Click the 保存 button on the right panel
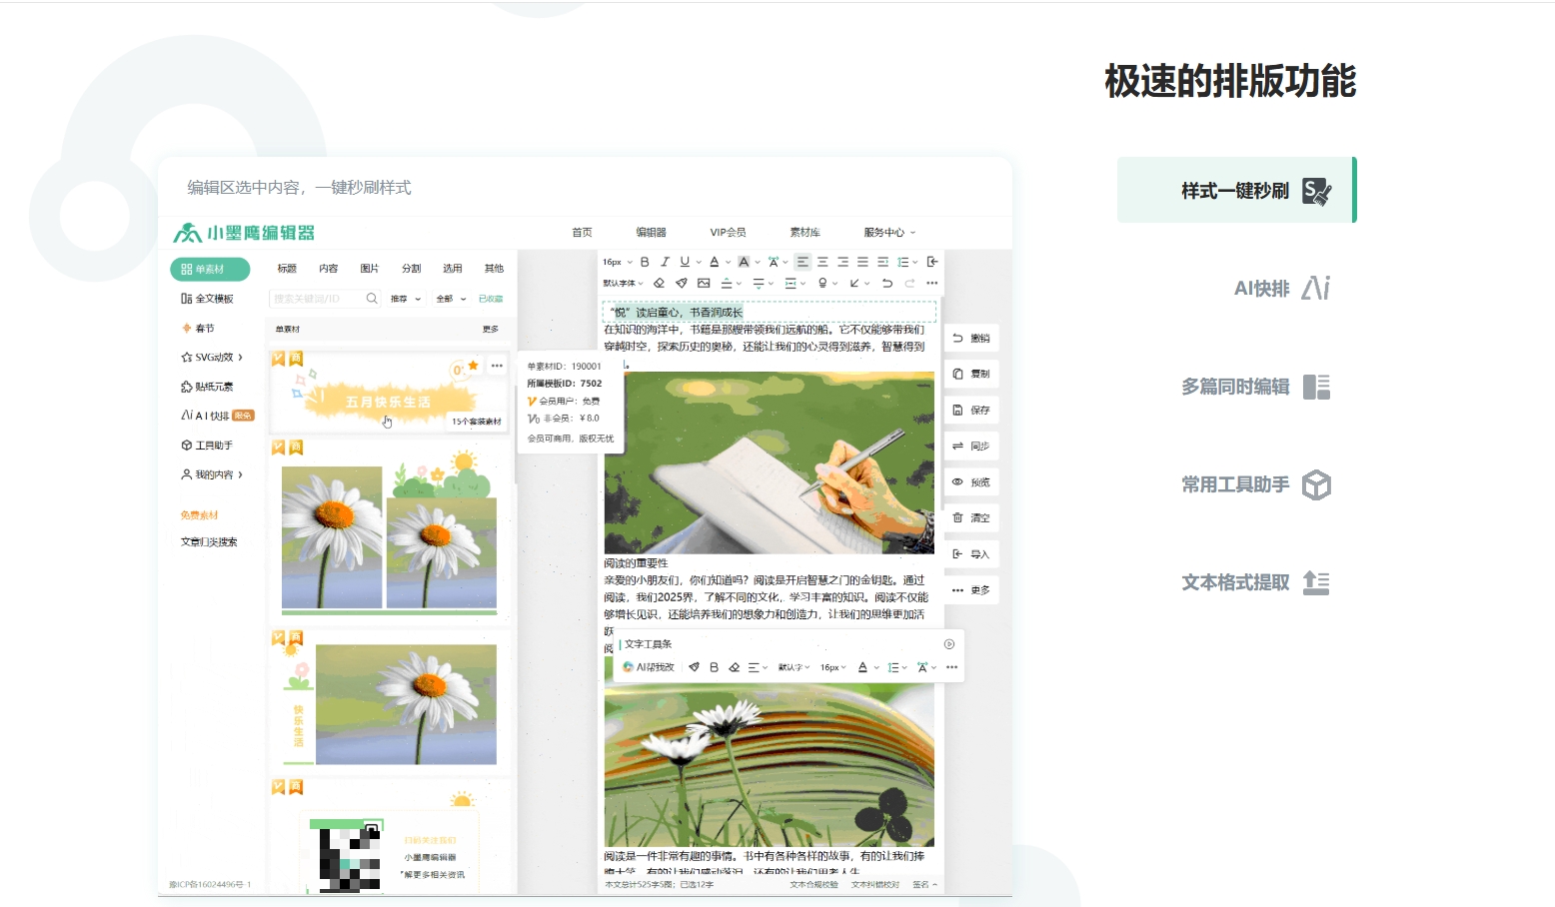Viewport: 1555px width, 907px height. 971,410
